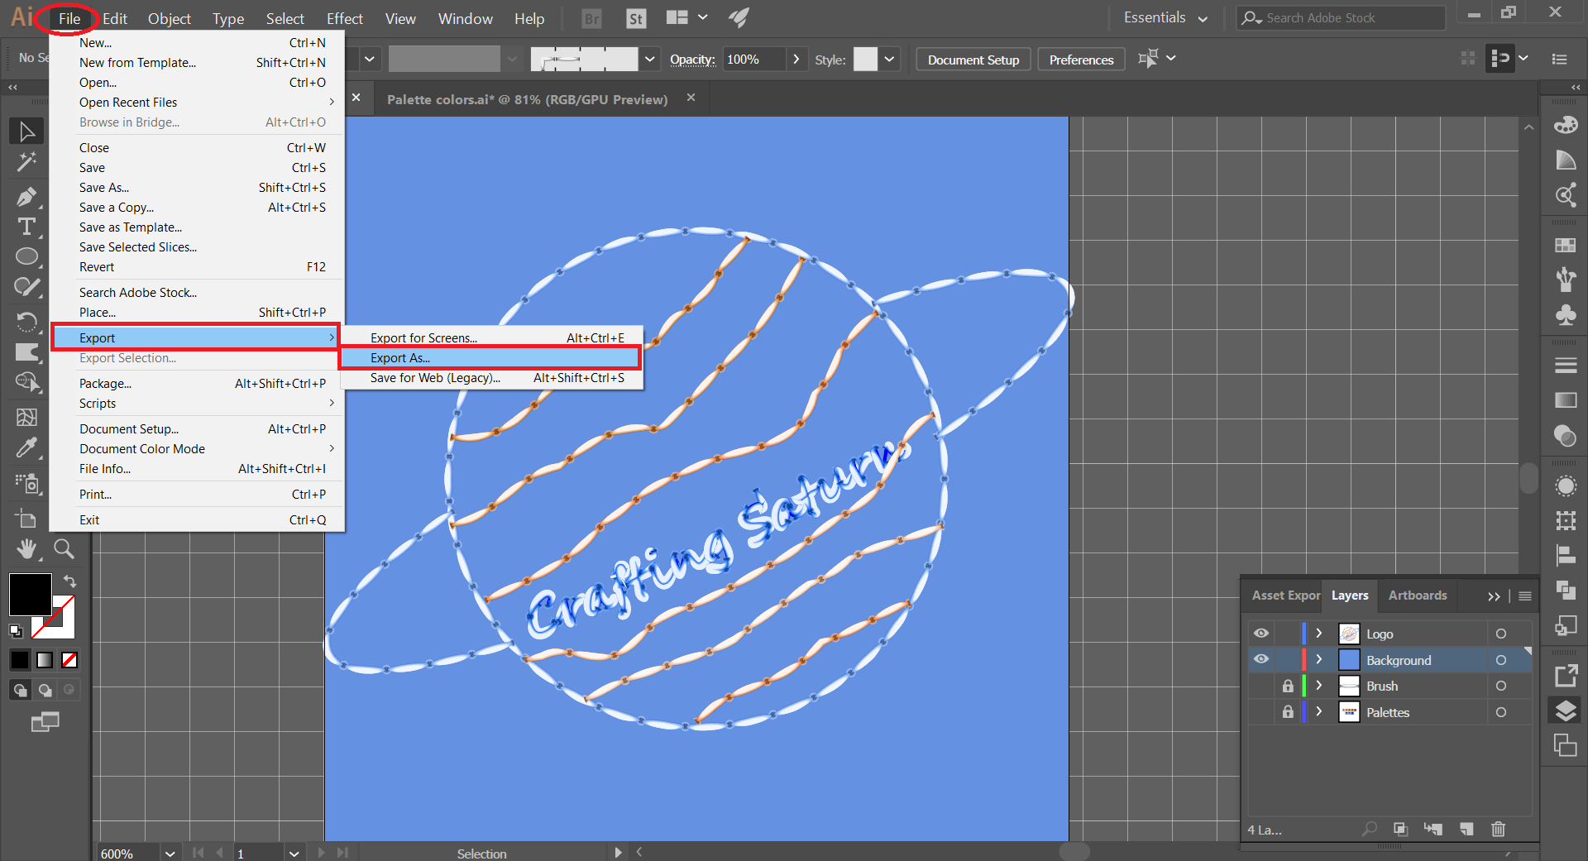Click the Document Setup button

[x=973, y=60]
